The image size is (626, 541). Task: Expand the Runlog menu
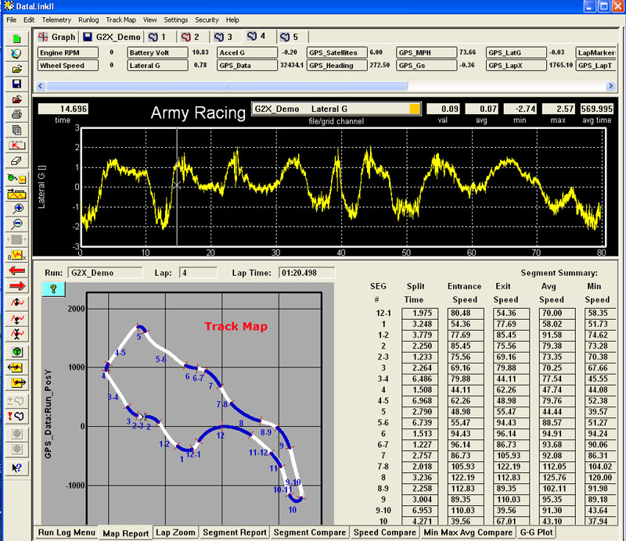click(88, 19)
